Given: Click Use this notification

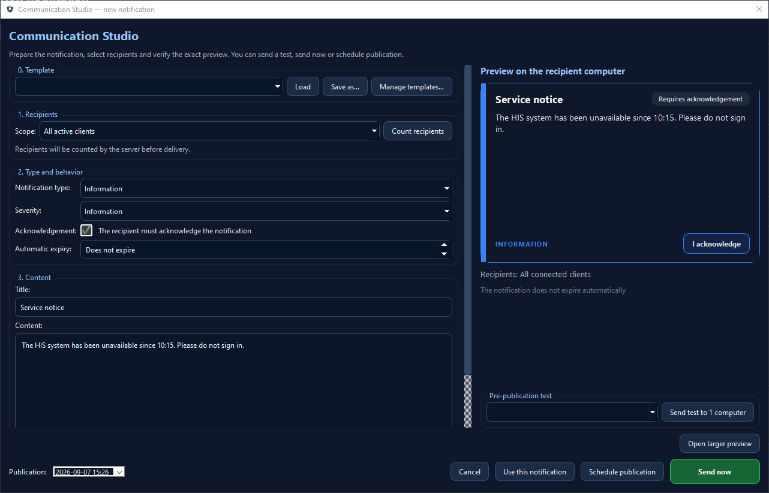Looking at the screenshot, I should 534,471.
